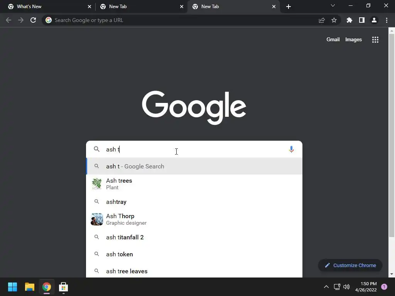
Task: Switch to the What's New tab
Action: [x=48, y=7]
